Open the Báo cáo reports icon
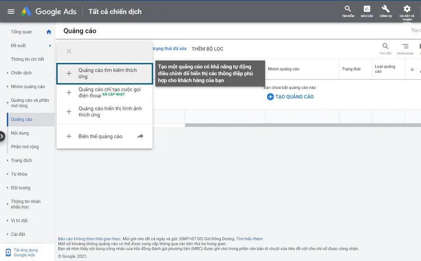The image size is (421, 261). point(367,11)
